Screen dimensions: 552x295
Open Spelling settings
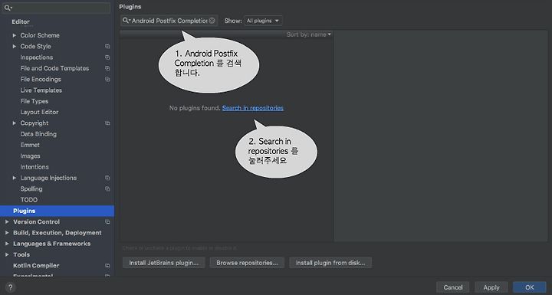click(31, 189)
